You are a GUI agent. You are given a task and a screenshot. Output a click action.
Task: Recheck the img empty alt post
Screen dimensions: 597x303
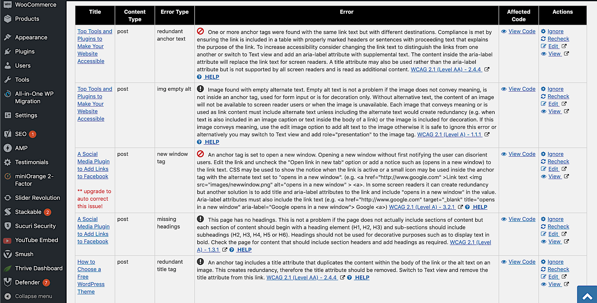tap(558, 96)
